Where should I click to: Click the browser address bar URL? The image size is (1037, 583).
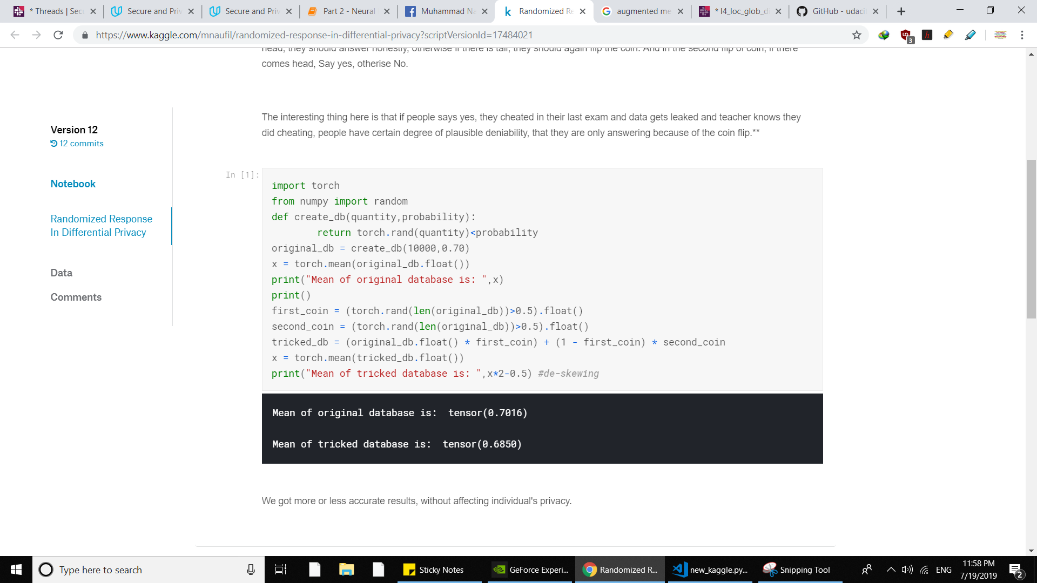tap(314, 35)
